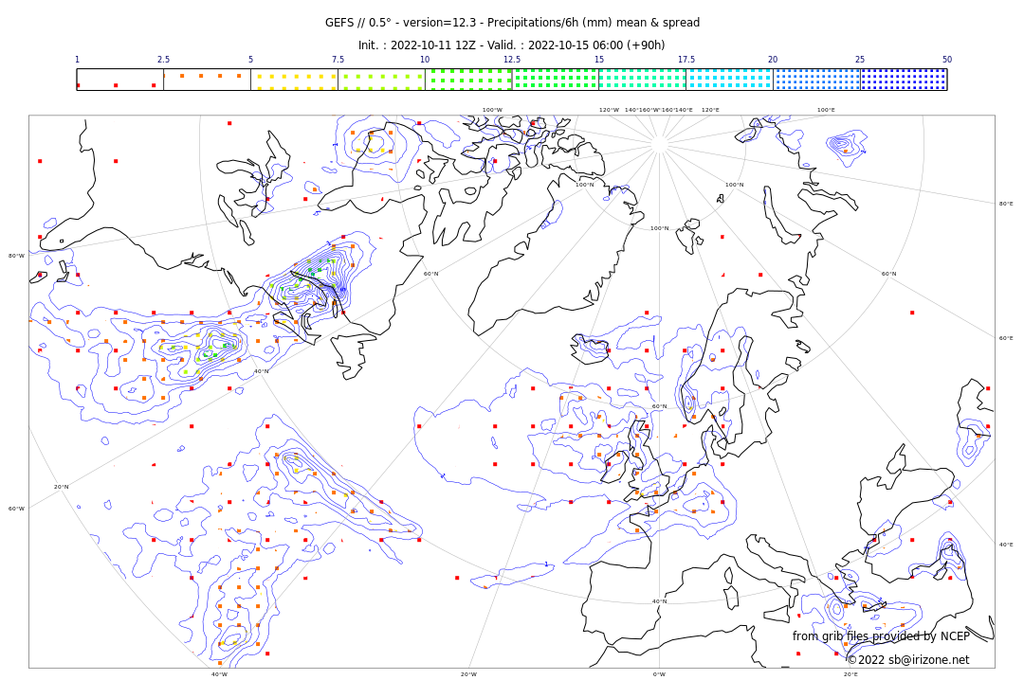Click the cyan 17.5–20 mm legend segment

pos(729,80)
